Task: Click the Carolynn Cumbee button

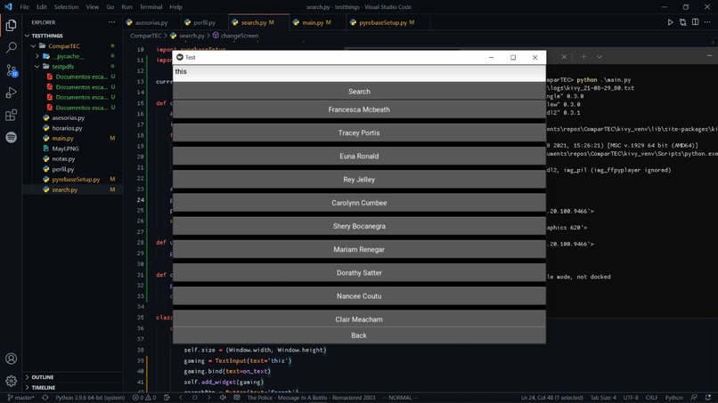Action: pyautogui.click(x=359, y=203)
